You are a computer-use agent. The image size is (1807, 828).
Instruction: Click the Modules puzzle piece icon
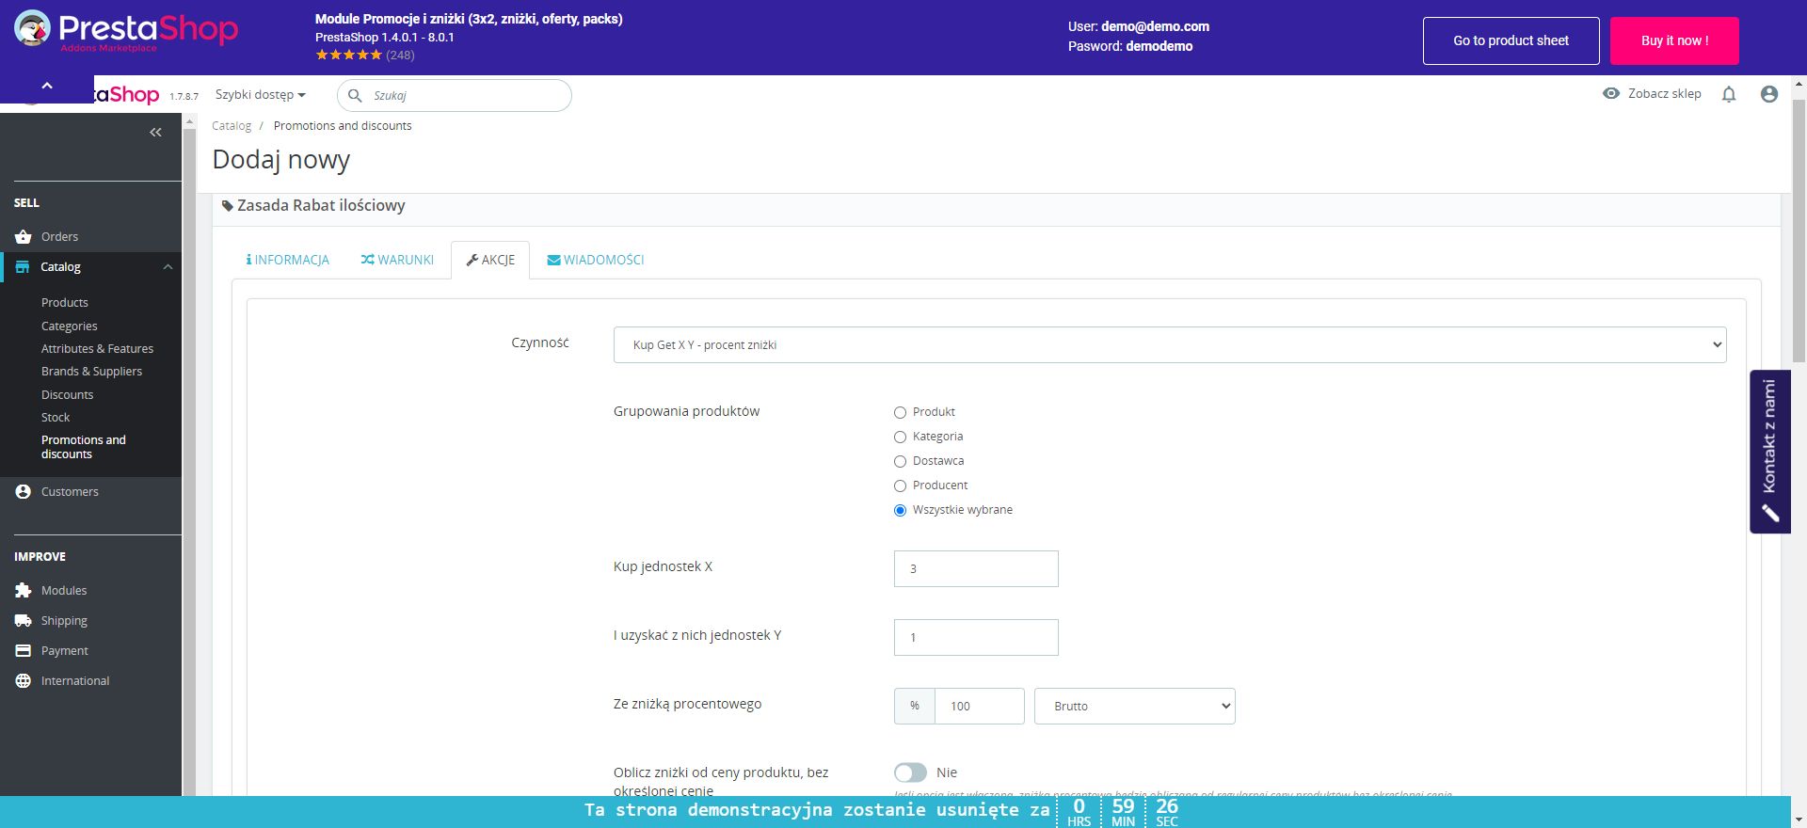click(x=24, y=591)
